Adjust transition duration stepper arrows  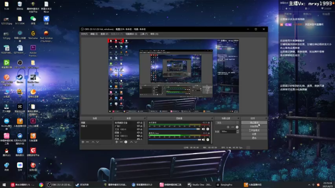[x=238, y=132]
